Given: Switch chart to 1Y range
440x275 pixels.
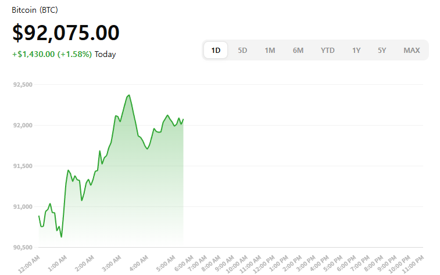Looking at the screenshot, I should coord(356,50).
